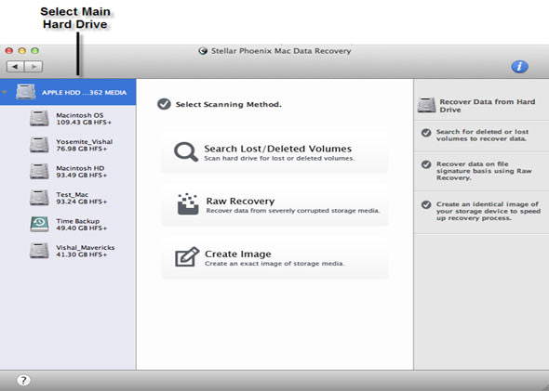Select the APPLE HDD ...362 MEDIA drive
This screenshot has width=549, height=391.
point(68,92)
